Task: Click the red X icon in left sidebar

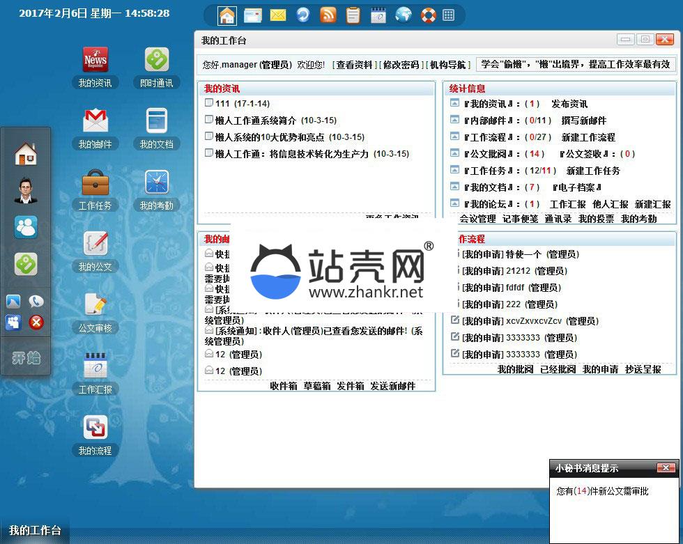Action: click(36, 322)
